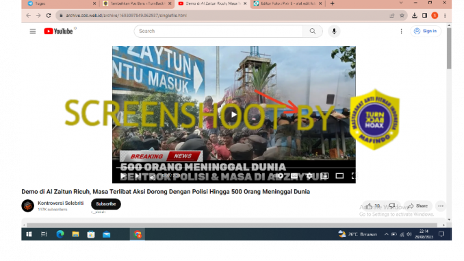
Task: Toggle the autoplay switch in the player
Action: point(280,176)
